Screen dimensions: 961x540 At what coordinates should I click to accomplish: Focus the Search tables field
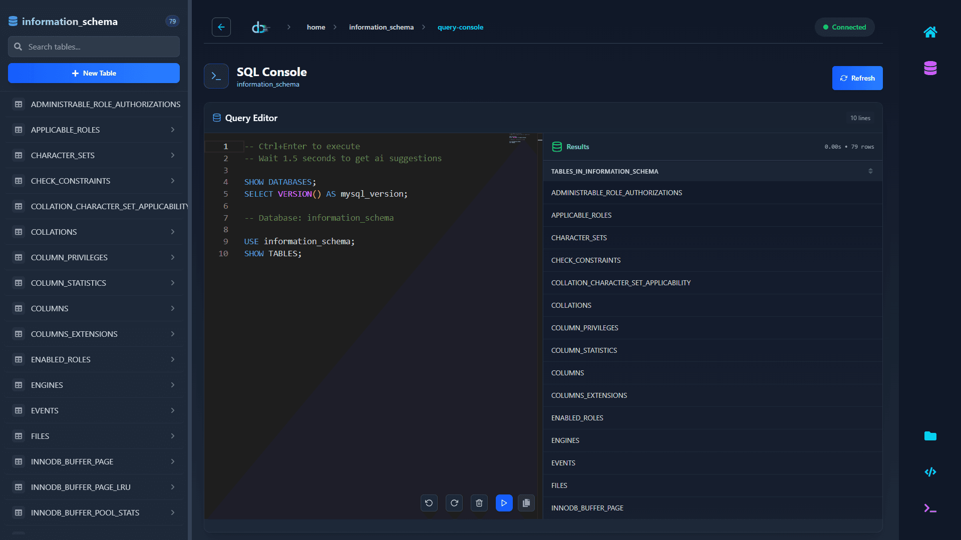coord(94,47)
